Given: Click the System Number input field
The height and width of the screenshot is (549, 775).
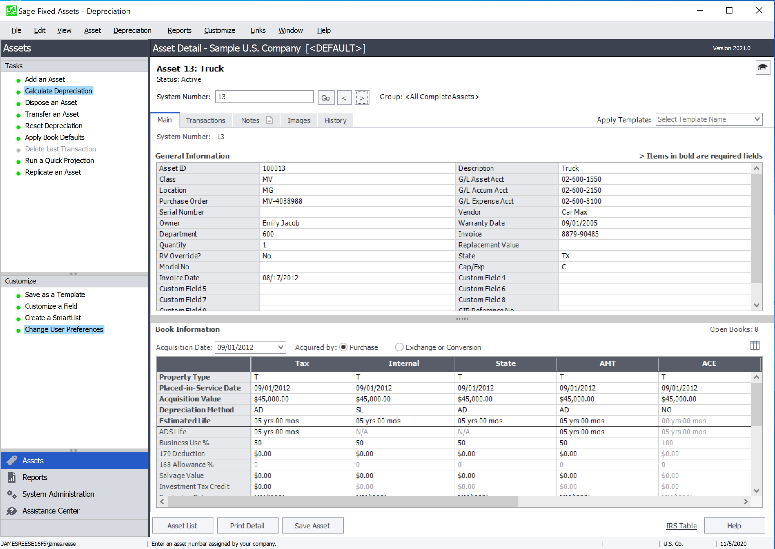Looking at the screenshot, I should tap(264, 97).
